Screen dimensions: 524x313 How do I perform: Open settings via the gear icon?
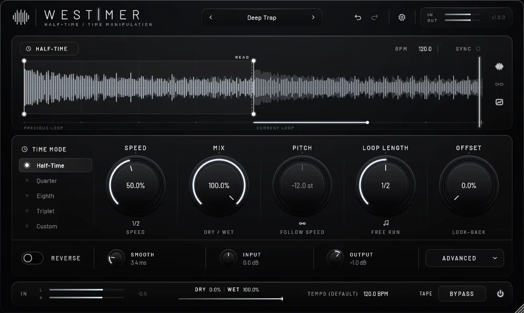click(402, 17)
